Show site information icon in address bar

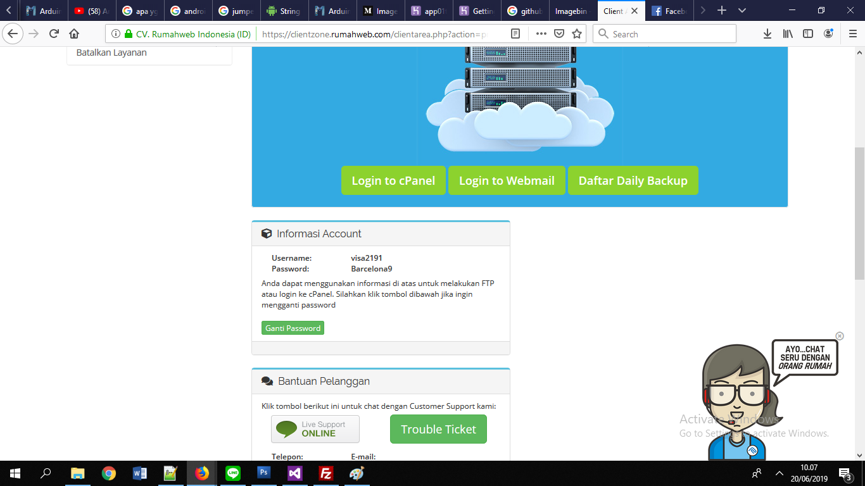tap(116, 34)
